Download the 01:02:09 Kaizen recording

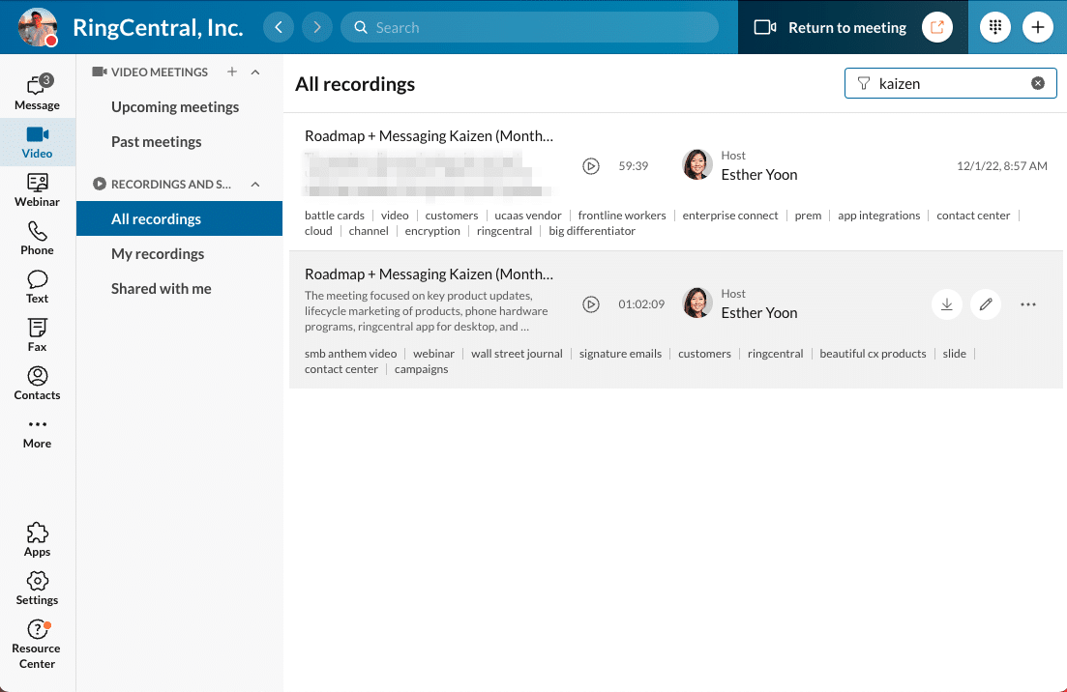(x=947, y=304)
